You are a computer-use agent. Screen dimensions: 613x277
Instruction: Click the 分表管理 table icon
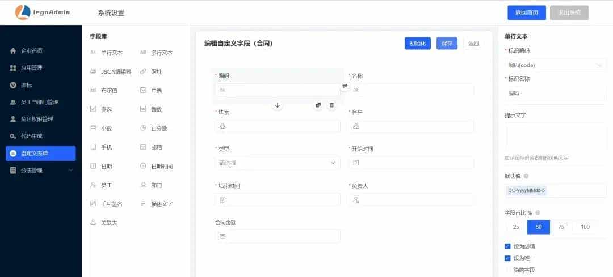pos(13,171)
